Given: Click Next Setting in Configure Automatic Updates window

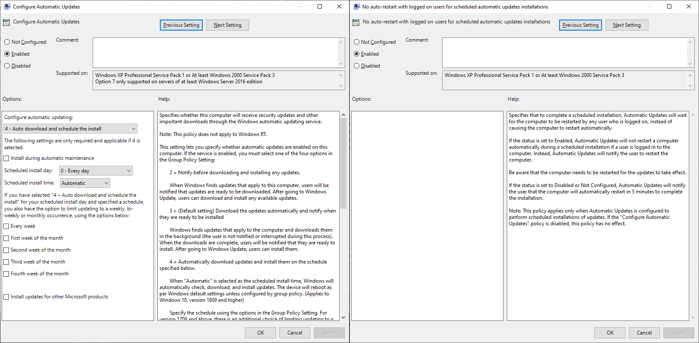Looking at the screenshot, I should pos(227,25).
